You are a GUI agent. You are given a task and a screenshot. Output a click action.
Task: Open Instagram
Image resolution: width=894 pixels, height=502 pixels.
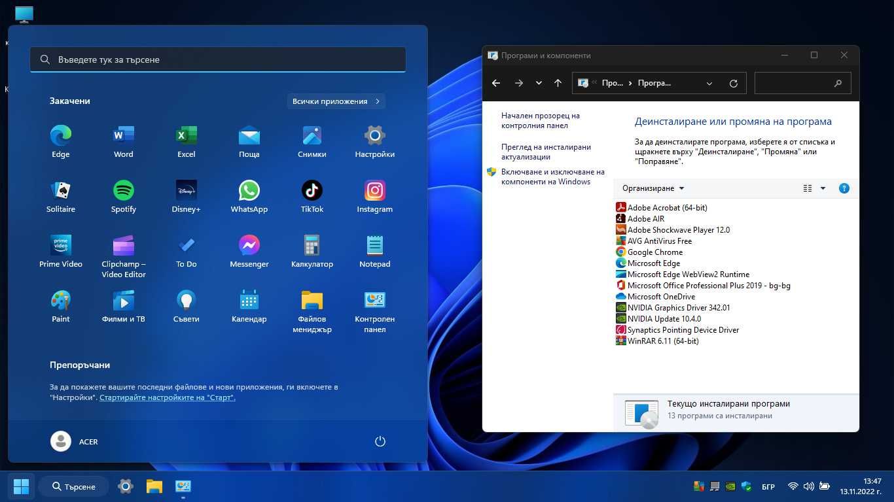point(375,197)
